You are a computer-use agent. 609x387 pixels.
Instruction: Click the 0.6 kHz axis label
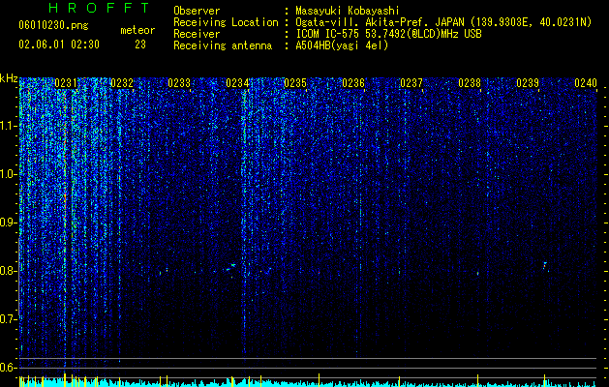pyautogui.click(x=9, y=368)
